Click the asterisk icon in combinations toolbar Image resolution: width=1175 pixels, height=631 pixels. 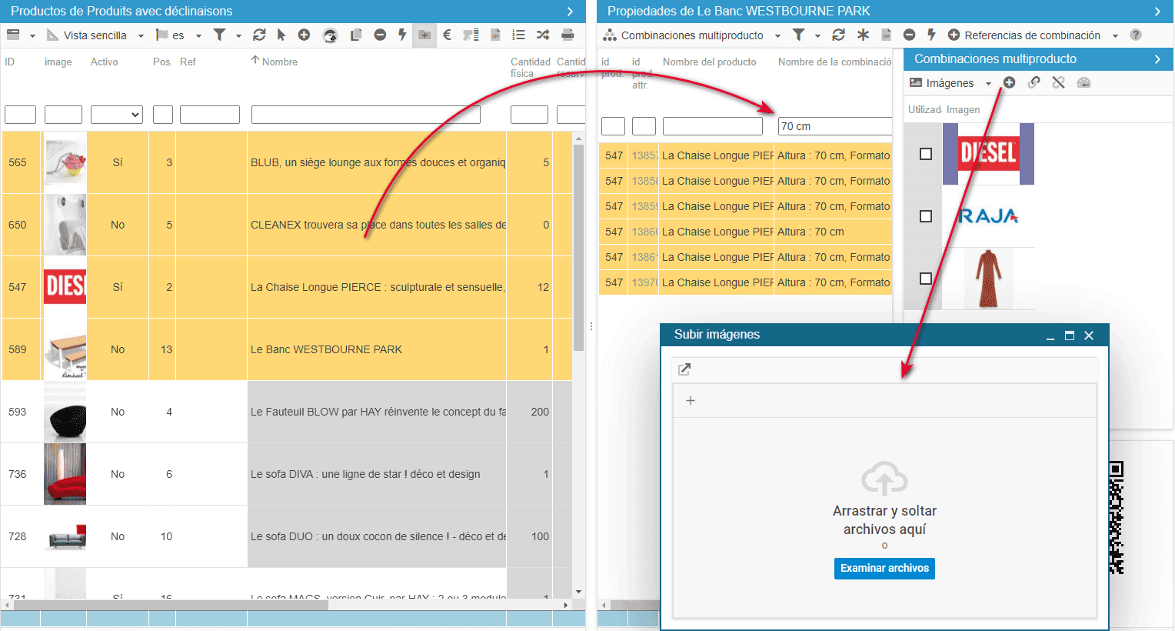(x=863, y=35)
